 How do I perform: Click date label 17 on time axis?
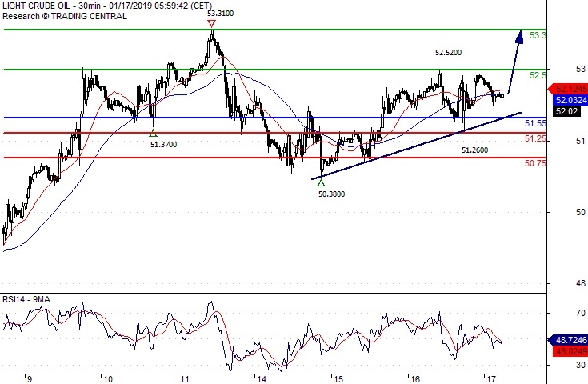tap(492, 379)
